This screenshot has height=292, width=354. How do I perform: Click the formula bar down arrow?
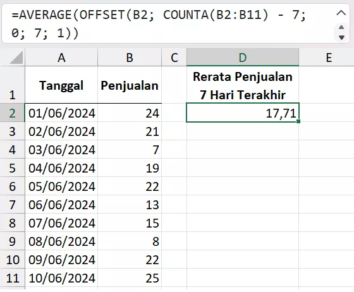coord(341,37)
